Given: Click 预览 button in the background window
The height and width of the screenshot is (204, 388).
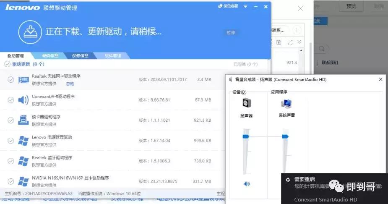Looking at the screenshot, I should click(x=351, y=6).
